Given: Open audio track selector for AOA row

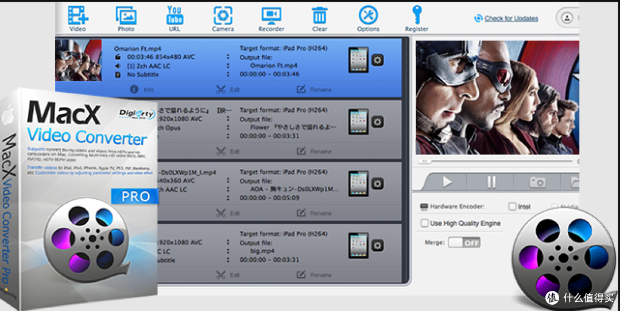Looking at the screenshot, I should click(228, 190).
